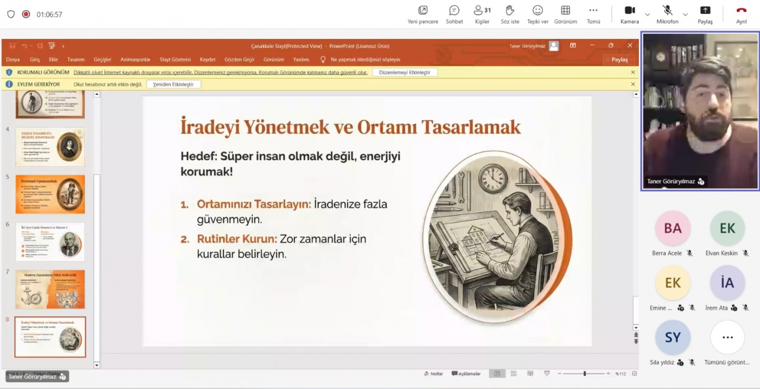
Task: Unmute the Mikrofon
Action: pyautogui.click(x=667, y=11)
